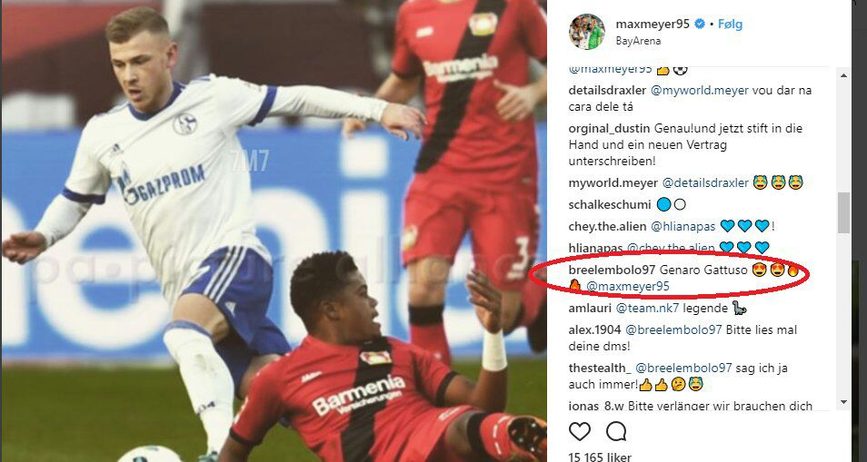Click the comments scrollbar down arrow
Viewport: 867px width, 462px height.
(843, 402)
